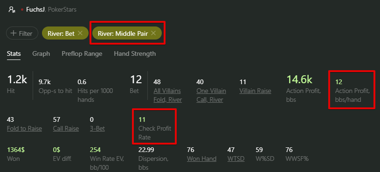Click the WTSD stat link
Screen dimensions: 380x172
point(236,159)
